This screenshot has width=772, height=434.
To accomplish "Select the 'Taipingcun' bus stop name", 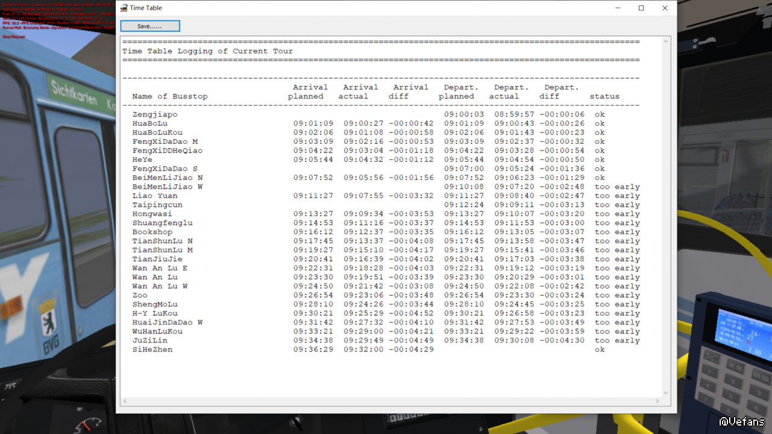I will coord(157,205).
